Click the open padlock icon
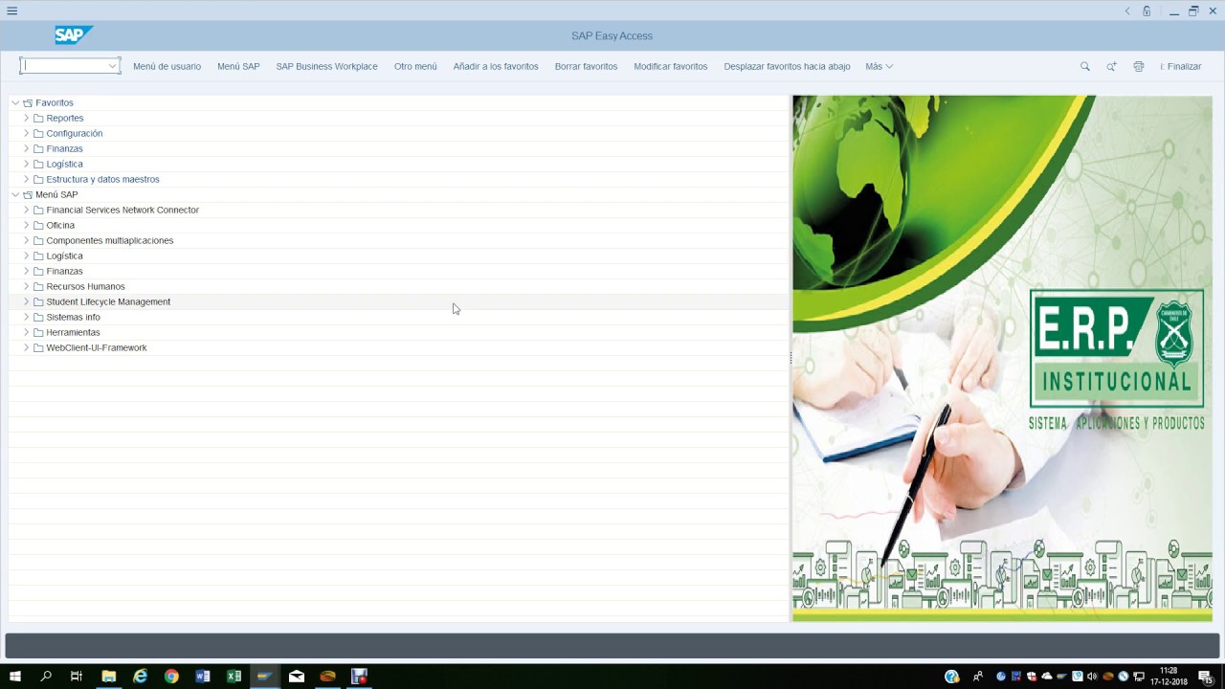The width and height of the screenshot is (1225, 689). tap(1147, 11)
